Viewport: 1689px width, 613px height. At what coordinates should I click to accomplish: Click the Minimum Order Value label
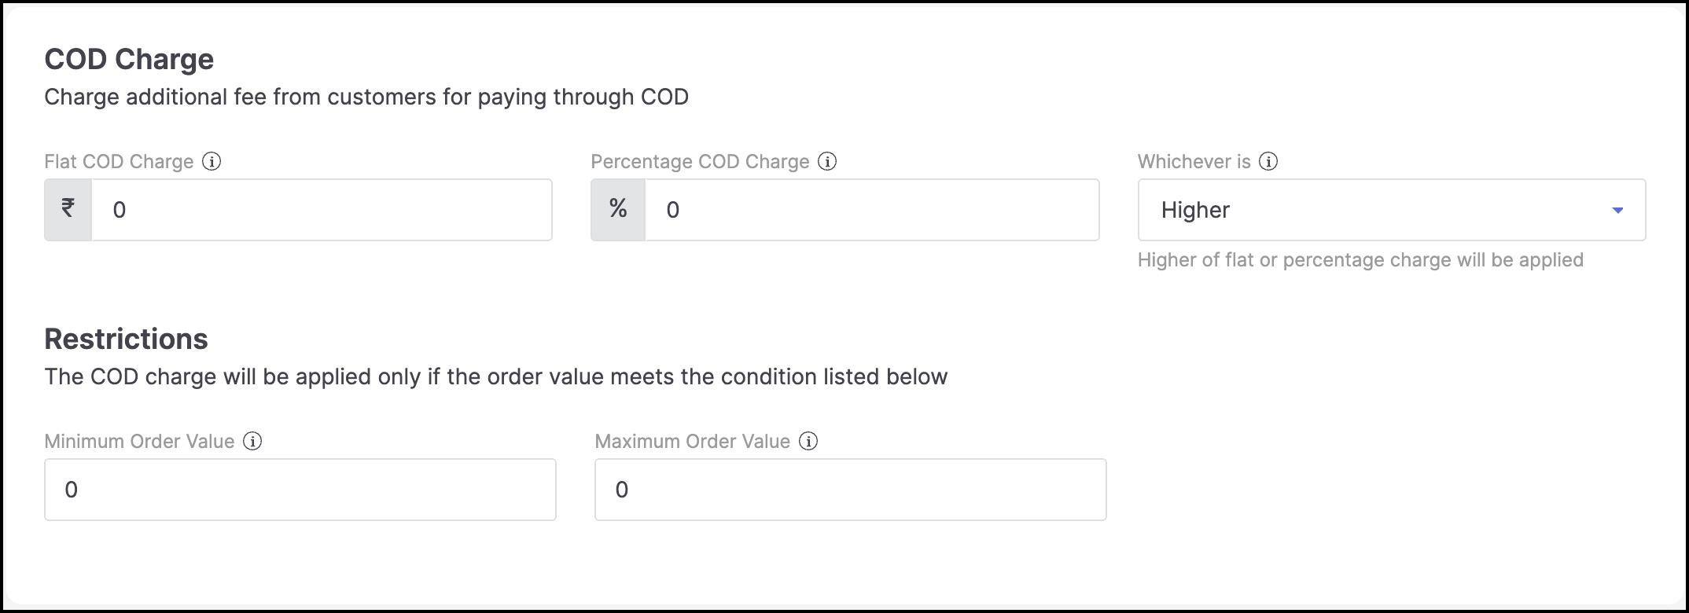[139, 442]
